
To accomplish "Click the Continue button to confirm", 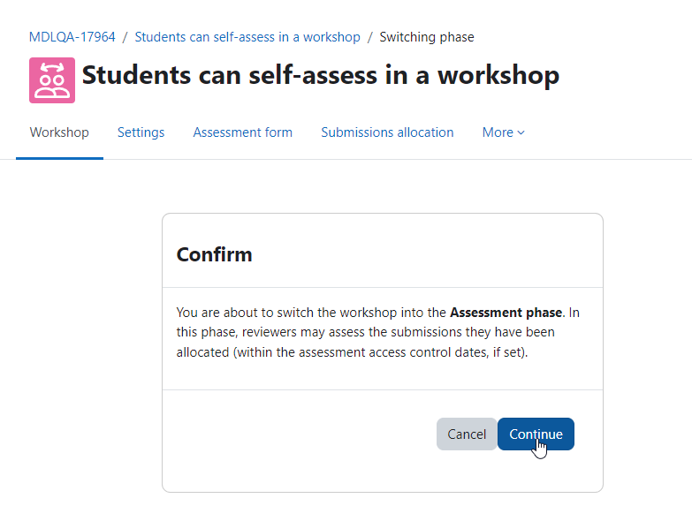I will coord(536,434).
